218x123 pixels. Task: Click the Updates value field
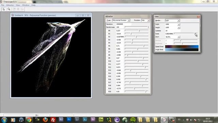click(173, 31)
